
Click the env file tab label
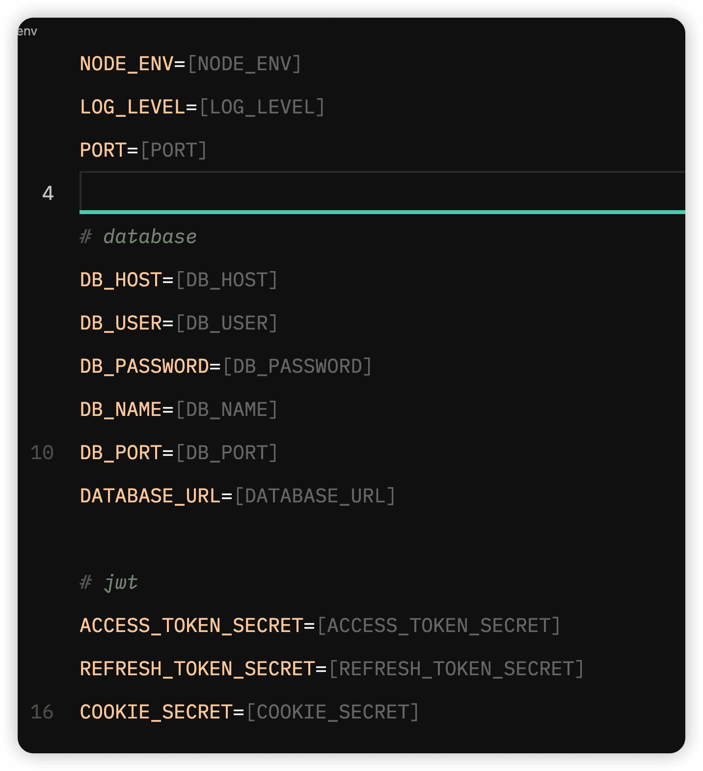[27, 31]
